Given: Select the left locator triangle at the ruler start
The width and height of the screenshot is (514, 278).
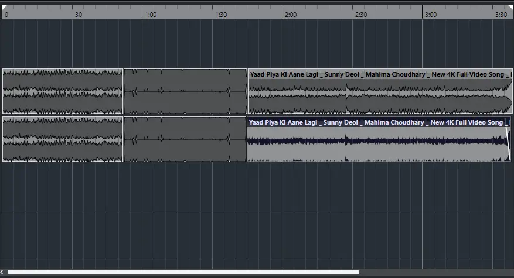Looking at the screenshot, I should tap(4, 7).
